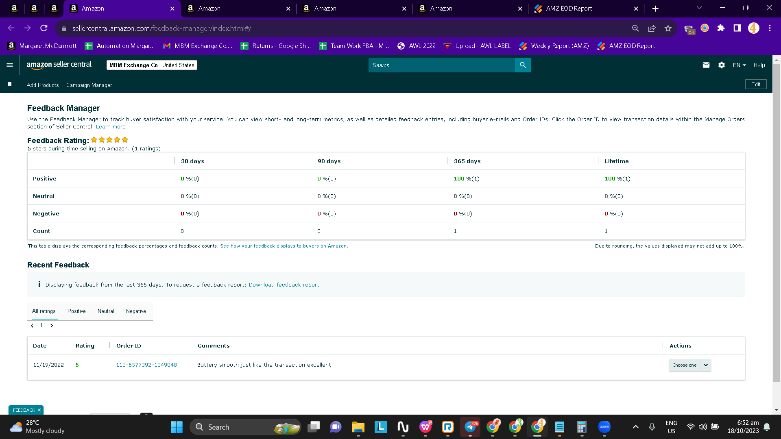Switch to the Positive feedback tab
The height and width of the screenshot is (439, 781).
(76, 311)
